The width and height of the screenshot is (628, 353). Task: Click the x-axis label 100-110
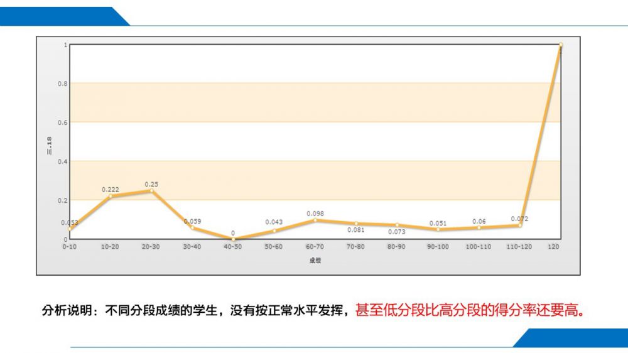tap(479, 247)
